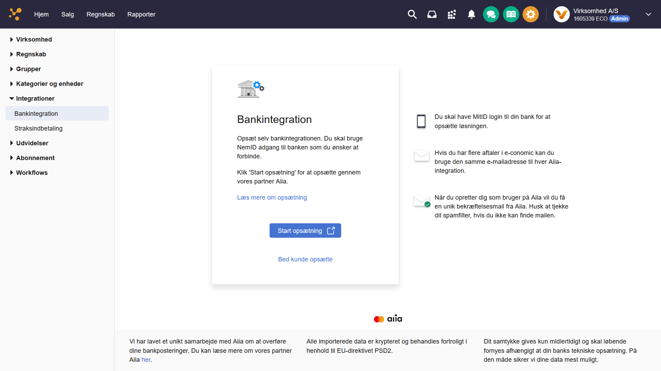Click the Start opsætning button
The width and height of the screenshot is (661, 371).
click(305, 231)
